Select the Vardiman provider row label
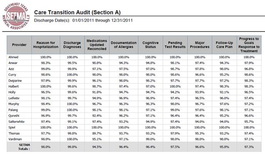Viewport: 265px width, 154px height. [x=15, y=139]
